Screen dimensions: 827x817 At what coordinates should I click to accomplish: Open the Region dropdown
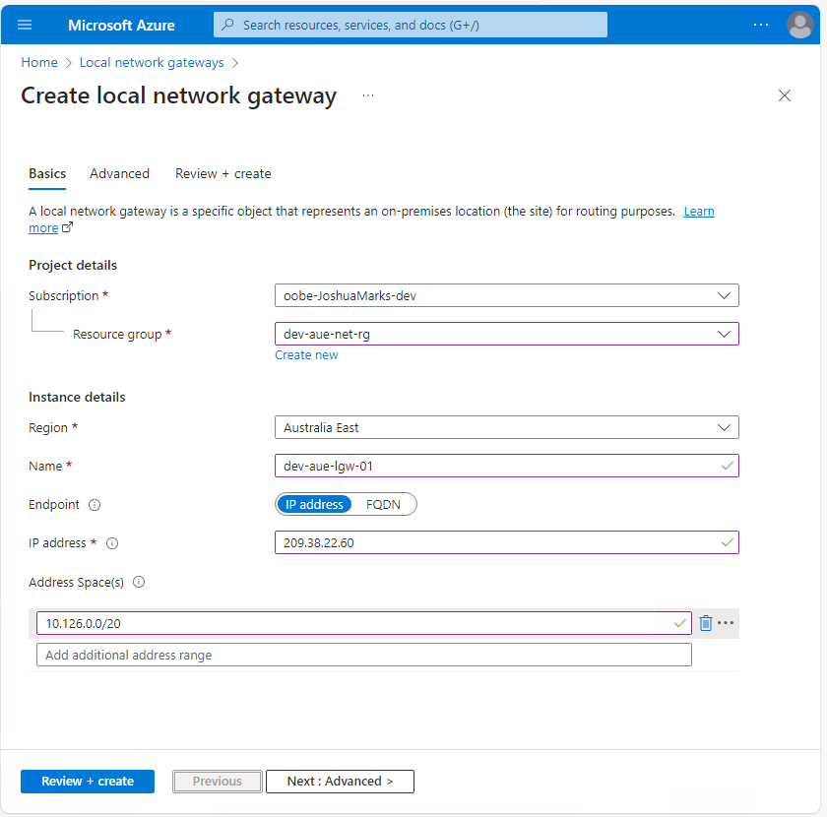(506, 427)
